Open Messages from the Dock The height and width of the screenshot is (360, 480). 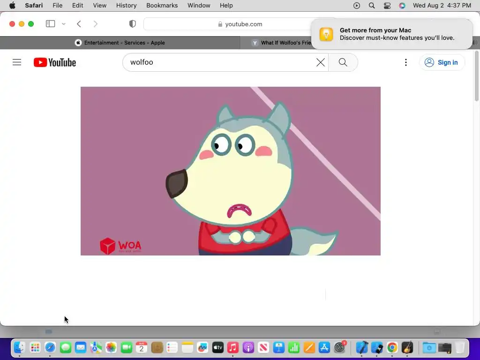[66, 348]
